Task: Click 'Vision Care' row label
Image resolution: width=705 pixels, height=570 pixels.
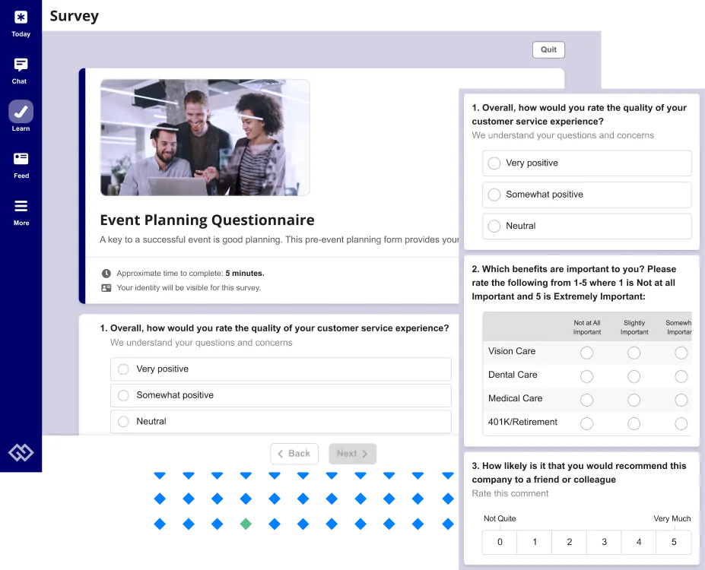Action: click(x=512, y=351)
